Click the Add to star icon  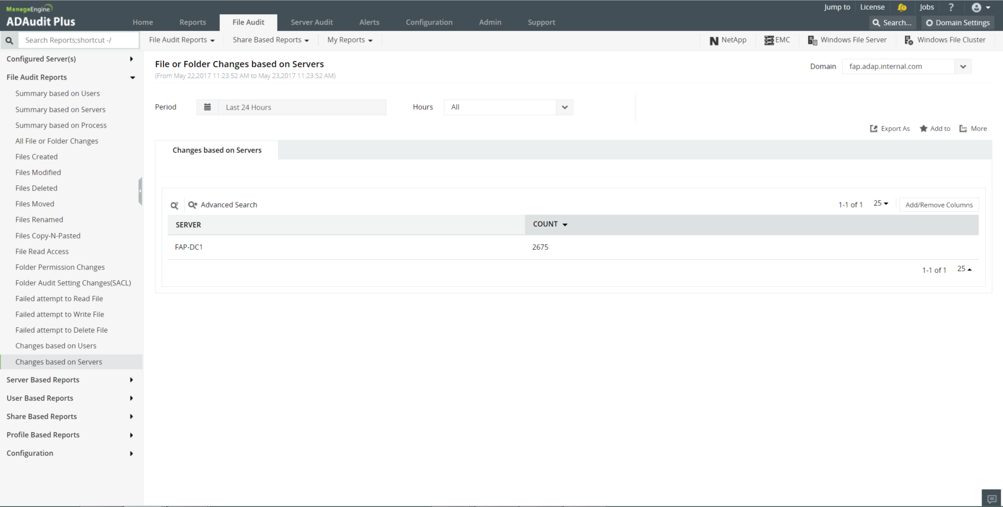(x=923, y=129)
